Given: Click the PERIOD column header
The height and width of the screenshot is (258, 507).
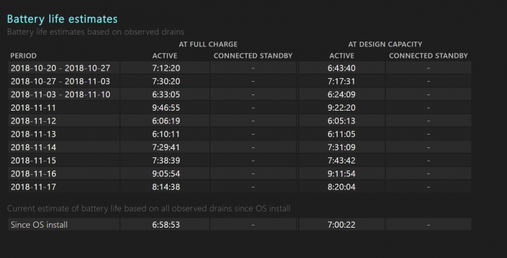Looking at the screenshot, I should tap(23, 56).
